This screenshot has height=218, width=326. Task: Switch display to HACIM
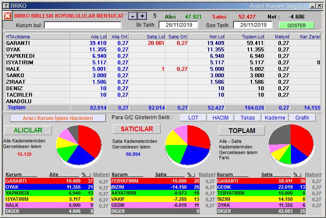[220, 118]
